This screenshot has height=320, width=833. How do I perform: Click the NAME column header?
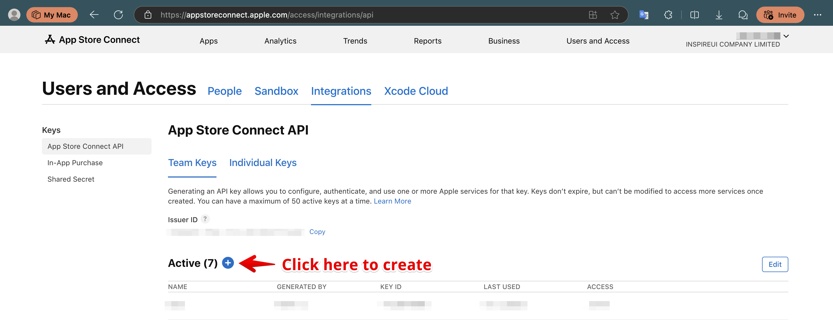[178, 287]
